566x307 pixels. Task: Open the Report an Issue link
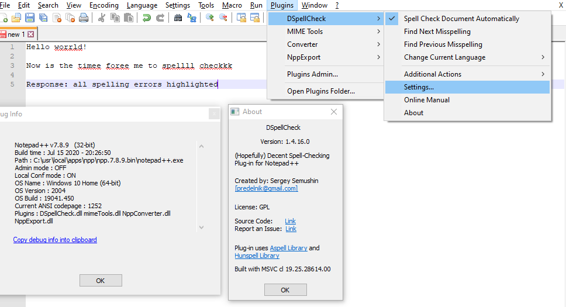pos(291,229)
